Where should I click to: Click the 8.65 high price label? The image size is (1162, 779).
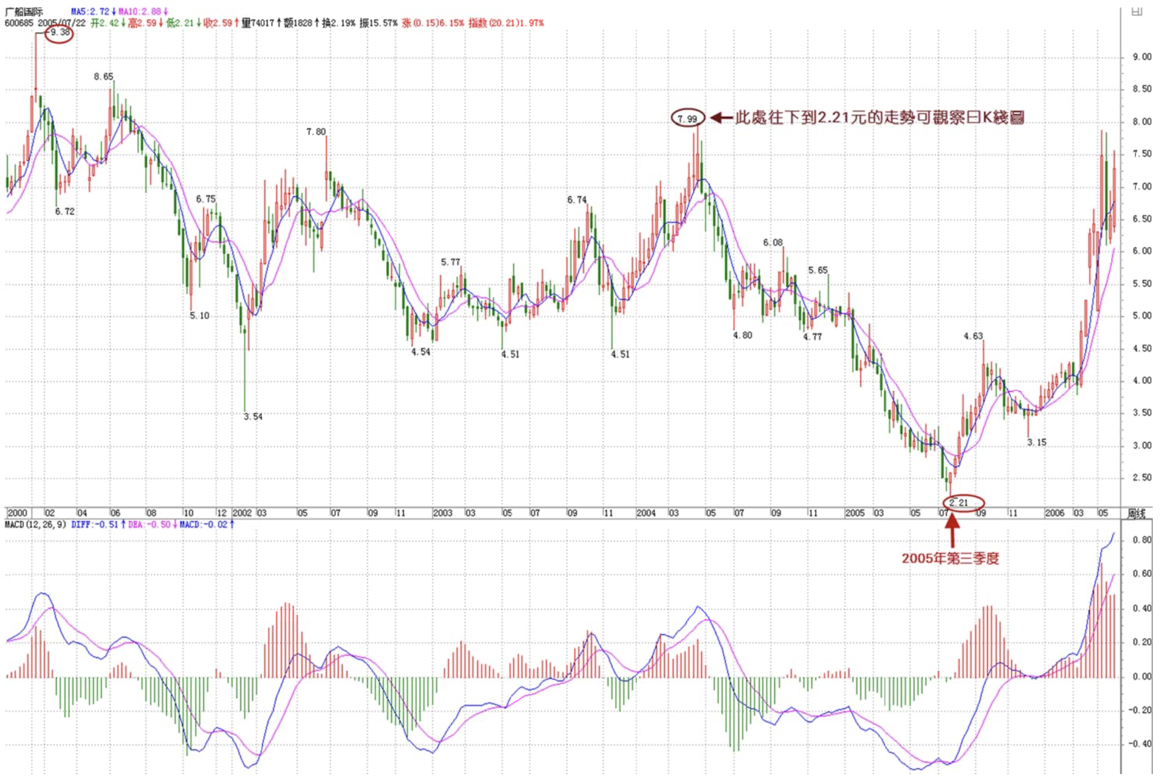(x=104, y=77)
